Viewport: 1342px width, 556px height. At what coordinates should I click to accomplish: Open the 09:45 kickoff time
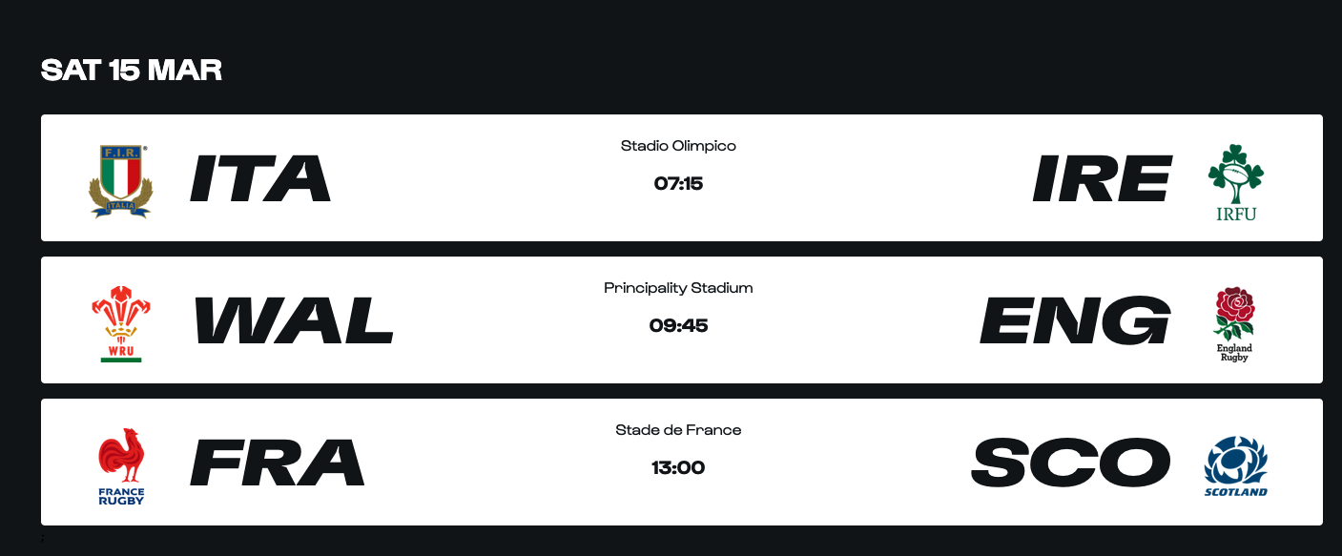pyautogui.click(x=678, y=325)
